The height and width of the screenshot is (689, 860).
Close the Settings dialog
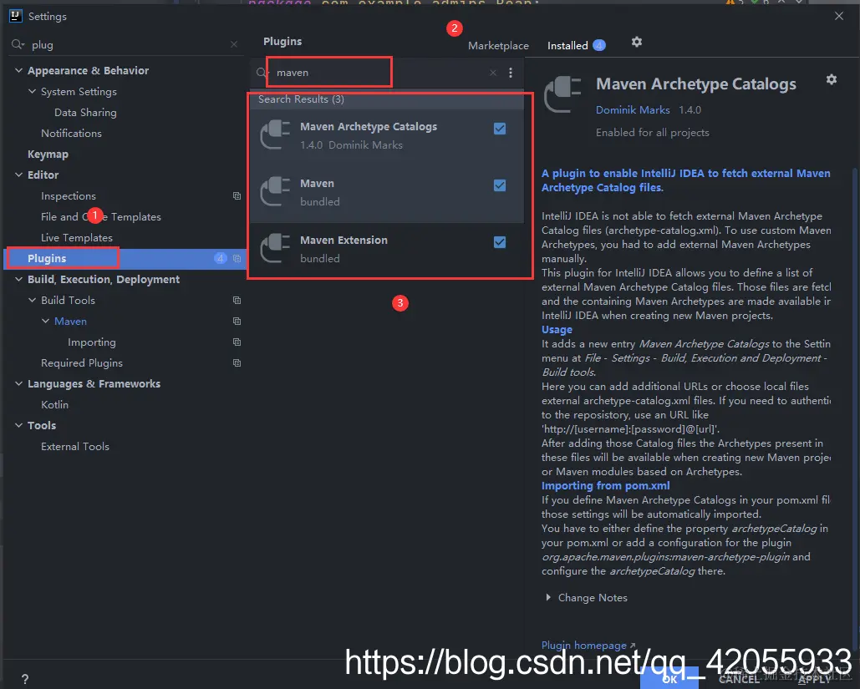[x=838, y=16]
